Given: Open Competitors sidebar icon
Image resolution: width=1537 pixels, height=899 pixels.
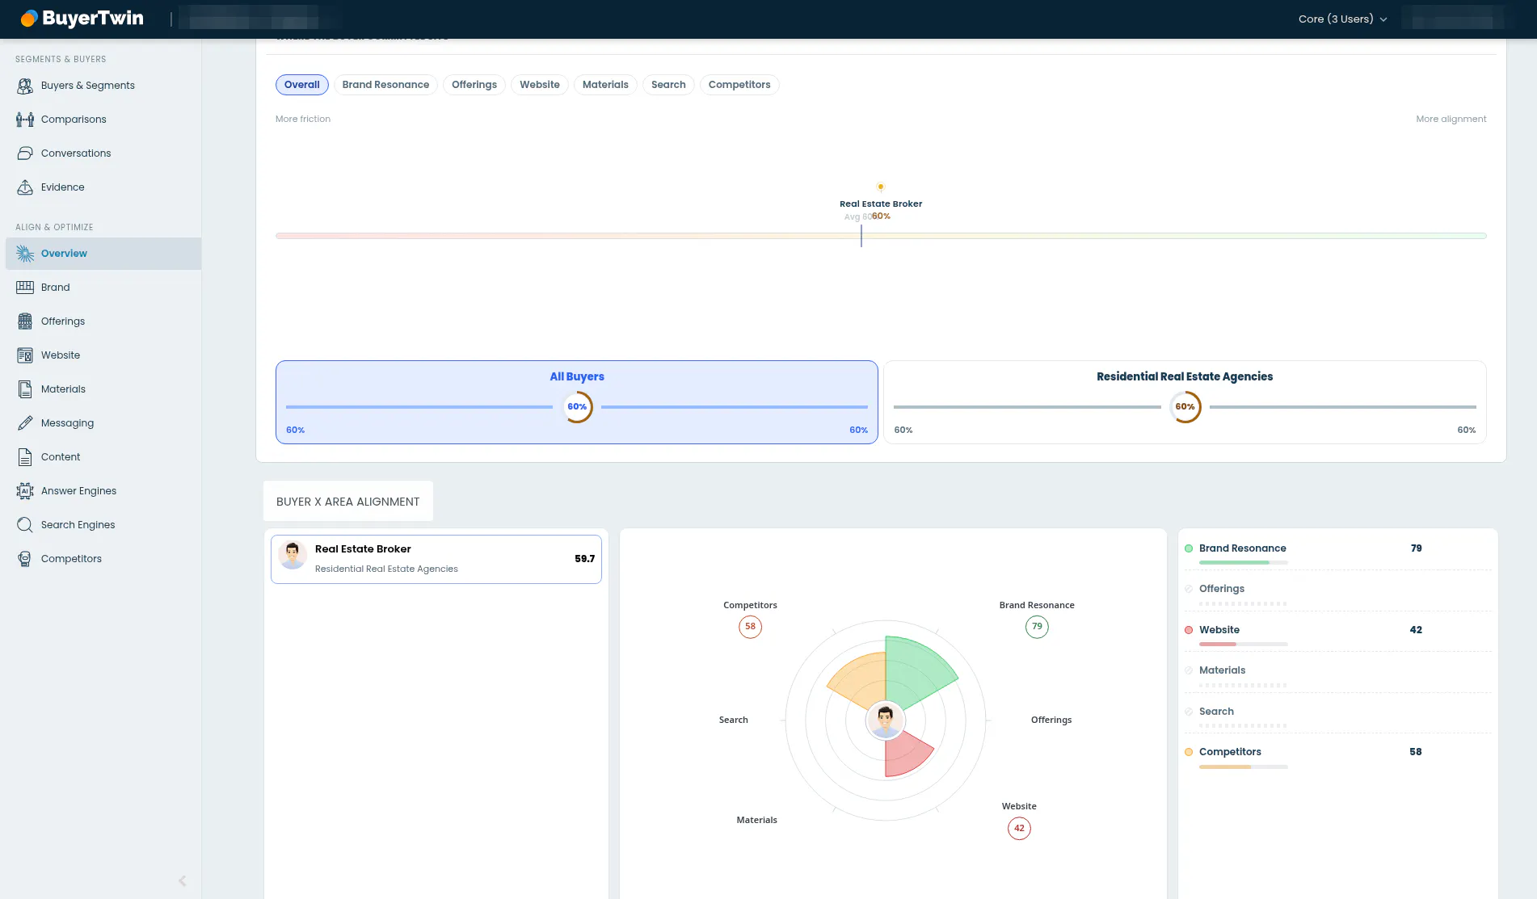Looking at the screenshot, I should click(25, 559).
